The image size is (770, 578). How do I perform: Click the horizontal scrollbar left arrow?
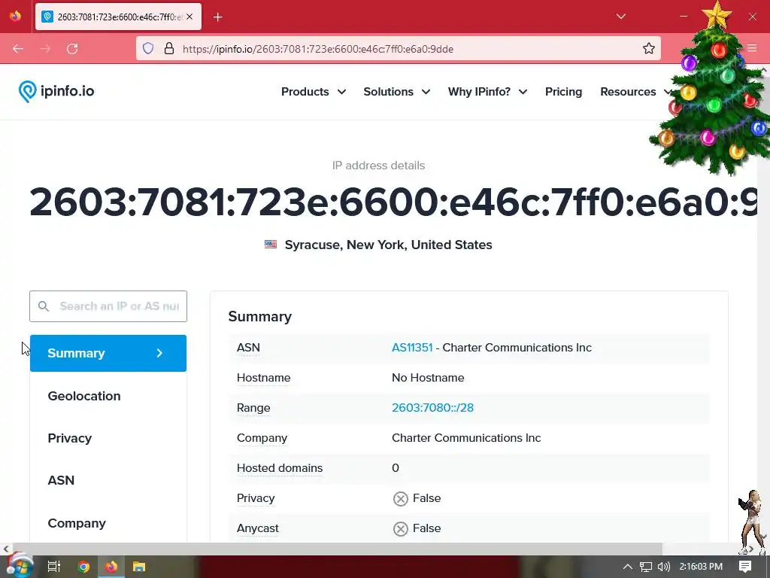point(5,549)
